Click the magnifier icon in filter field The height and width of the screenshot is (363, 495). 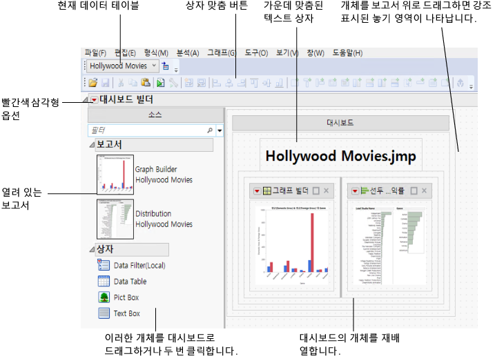(210, 130)
